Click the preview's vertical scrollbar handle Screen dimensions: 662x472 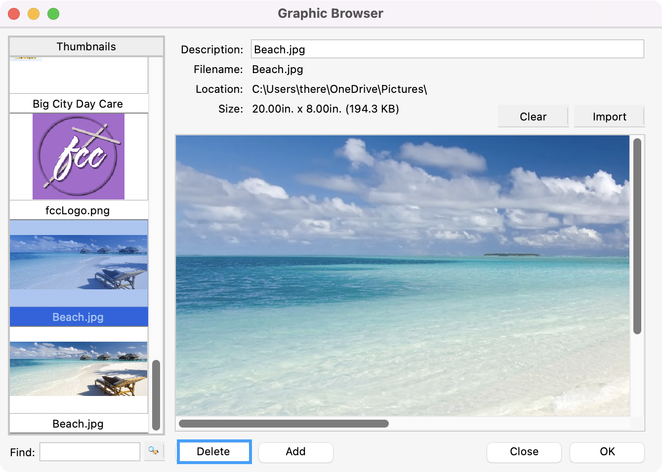coord(637,236)
